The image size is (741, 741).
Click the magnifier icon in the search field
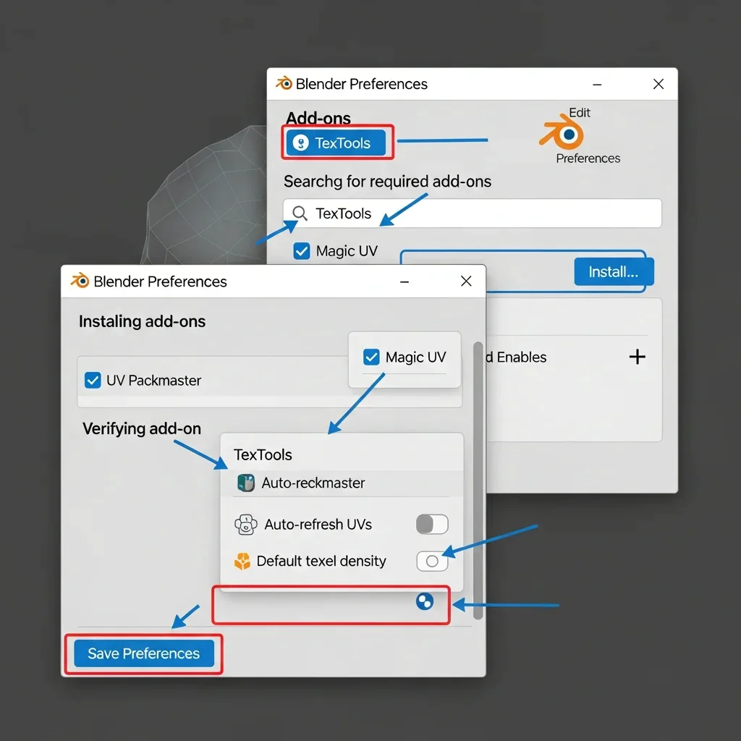coord(300,213)
